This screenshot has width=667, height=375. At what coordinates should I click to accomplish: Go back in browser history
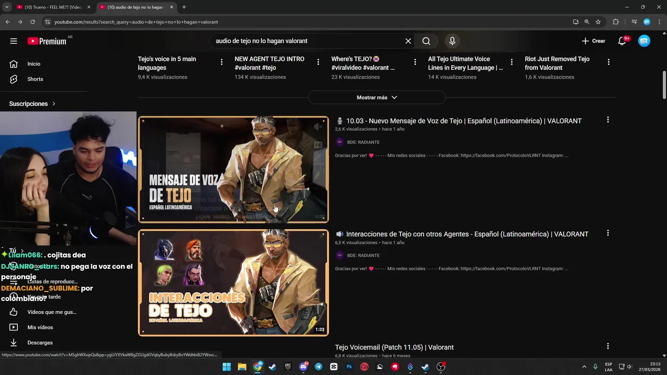[7, 22]
